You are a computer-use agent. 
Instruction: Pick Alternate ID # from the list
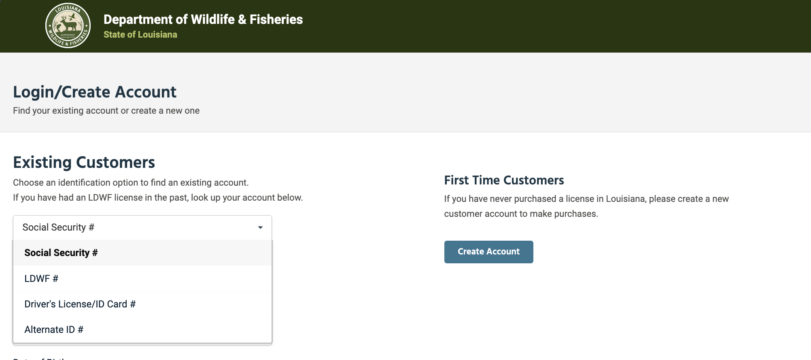54,329
